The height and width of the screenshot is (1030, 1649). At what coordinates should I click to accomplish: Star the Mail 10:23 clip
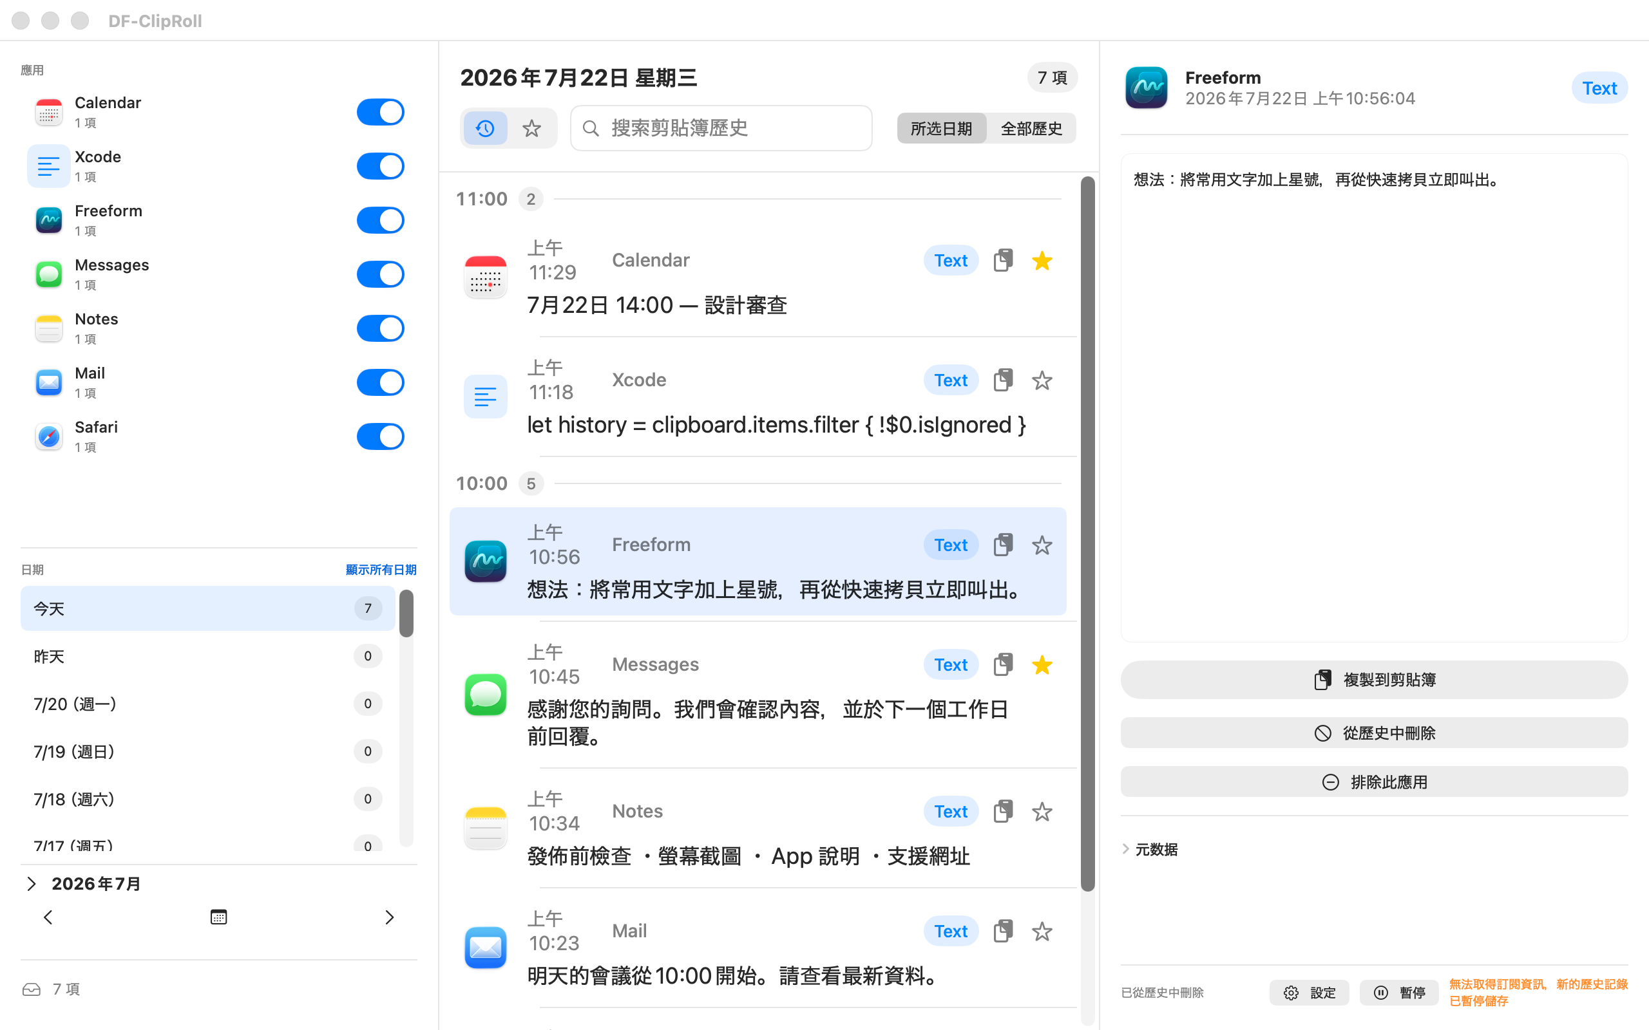(1042, 932)
